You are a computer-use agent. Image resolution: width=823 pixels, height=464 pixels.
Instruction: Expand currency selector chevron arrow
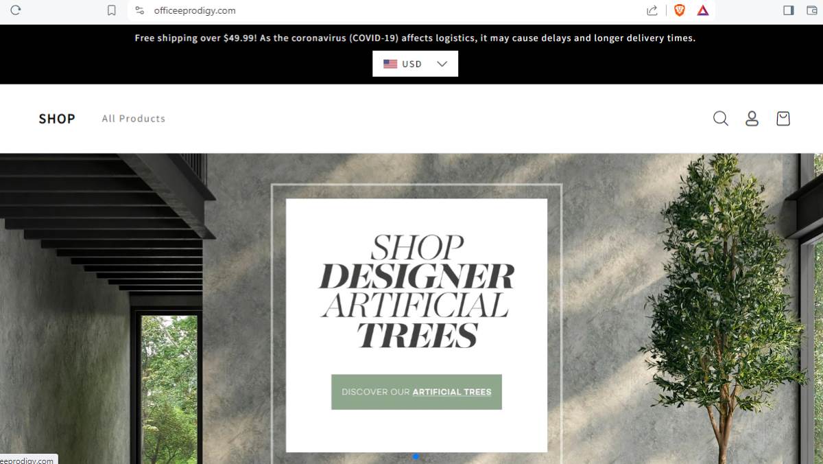tap(442, 64)
